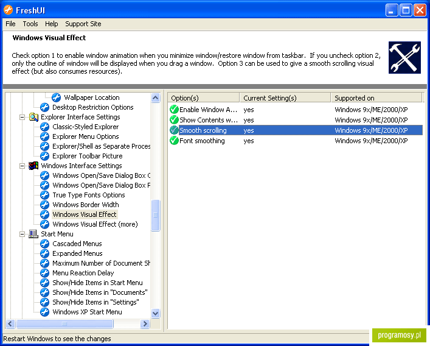Click the Windows XP Start Menu icon
Screen dimensions: 430x346
coord(44,312)
